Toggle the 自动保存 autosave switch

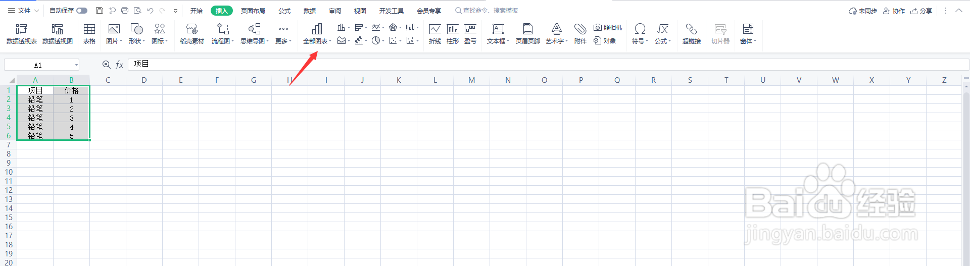(x=82, y=11)
